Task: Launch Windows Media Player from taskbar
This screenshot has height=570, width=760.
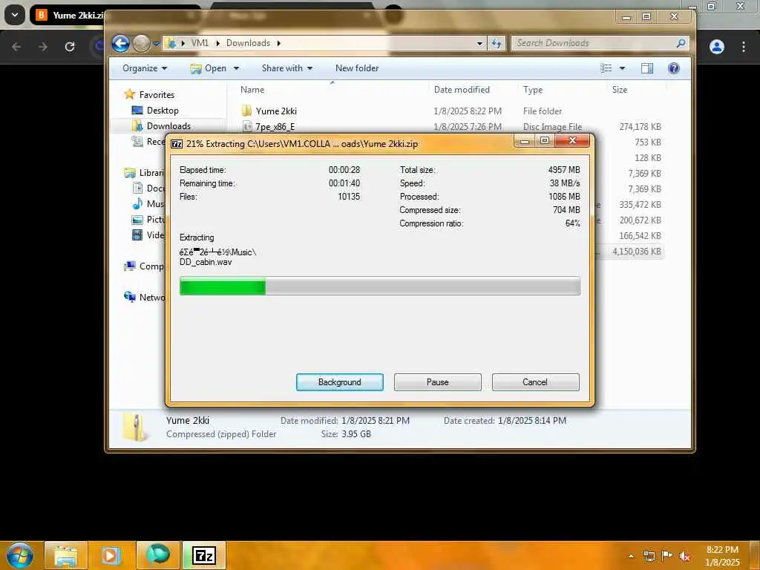Action: click(111, 555)
